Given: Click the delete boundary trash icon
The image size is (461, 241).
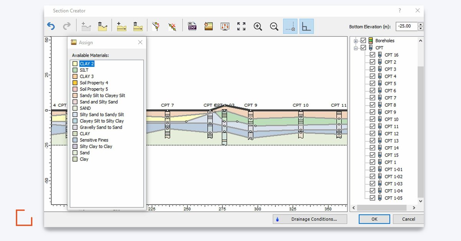Looking at the screenshot, I should point(102,26).
